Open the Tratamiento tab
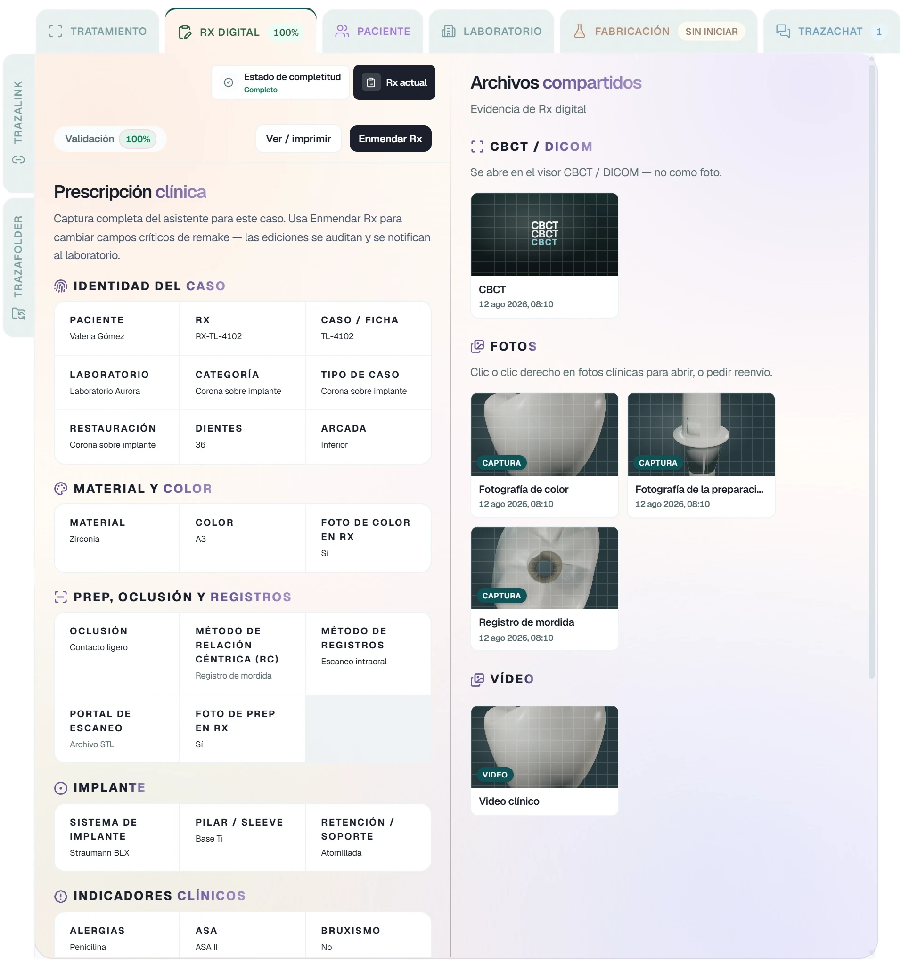 pyautogui.click(x=98, y=32)
